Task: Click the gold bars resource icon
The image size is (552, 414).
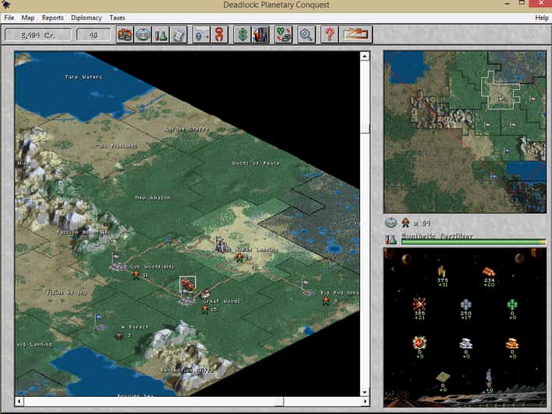Action: (x=512, y=343)
